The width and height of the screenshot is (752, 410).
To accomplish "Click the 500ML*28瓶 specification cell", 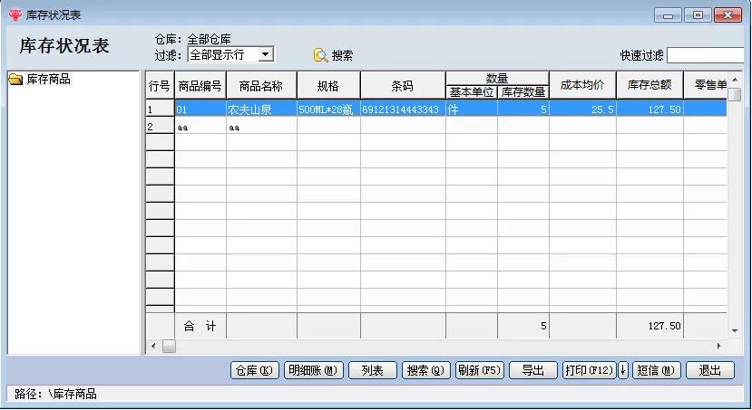I will point(328,110).
